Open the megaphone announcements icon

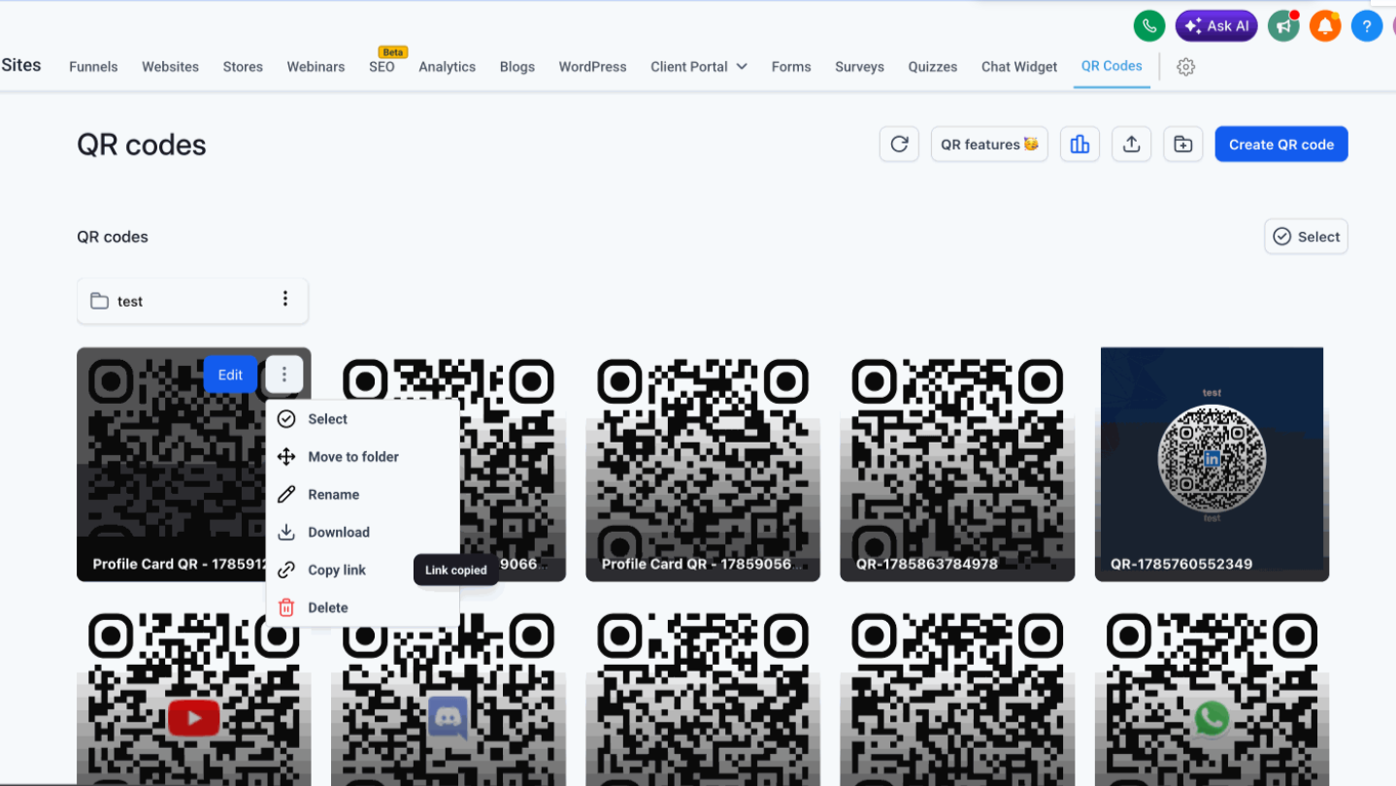(x=1283, y=26)
